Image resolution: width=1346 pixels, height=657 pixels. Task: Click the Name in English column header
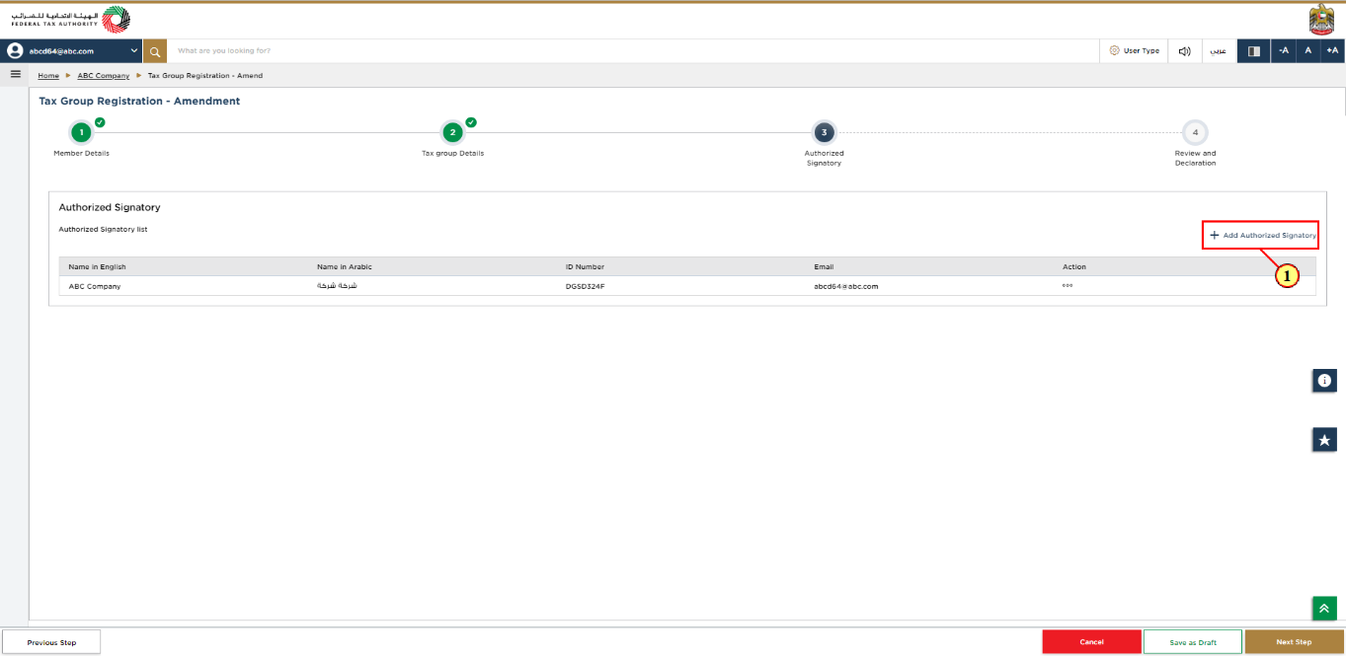(97, 266)
